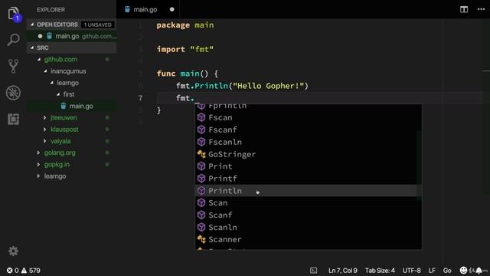Screen dimensions: 490x276
Task: Click the Scanner interface icon
Action: 201,239
